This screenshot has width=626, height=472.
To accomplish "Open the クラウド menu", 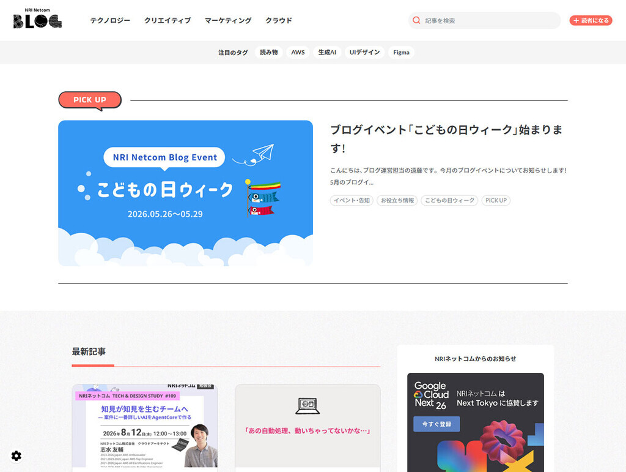I will pos(279,20).
